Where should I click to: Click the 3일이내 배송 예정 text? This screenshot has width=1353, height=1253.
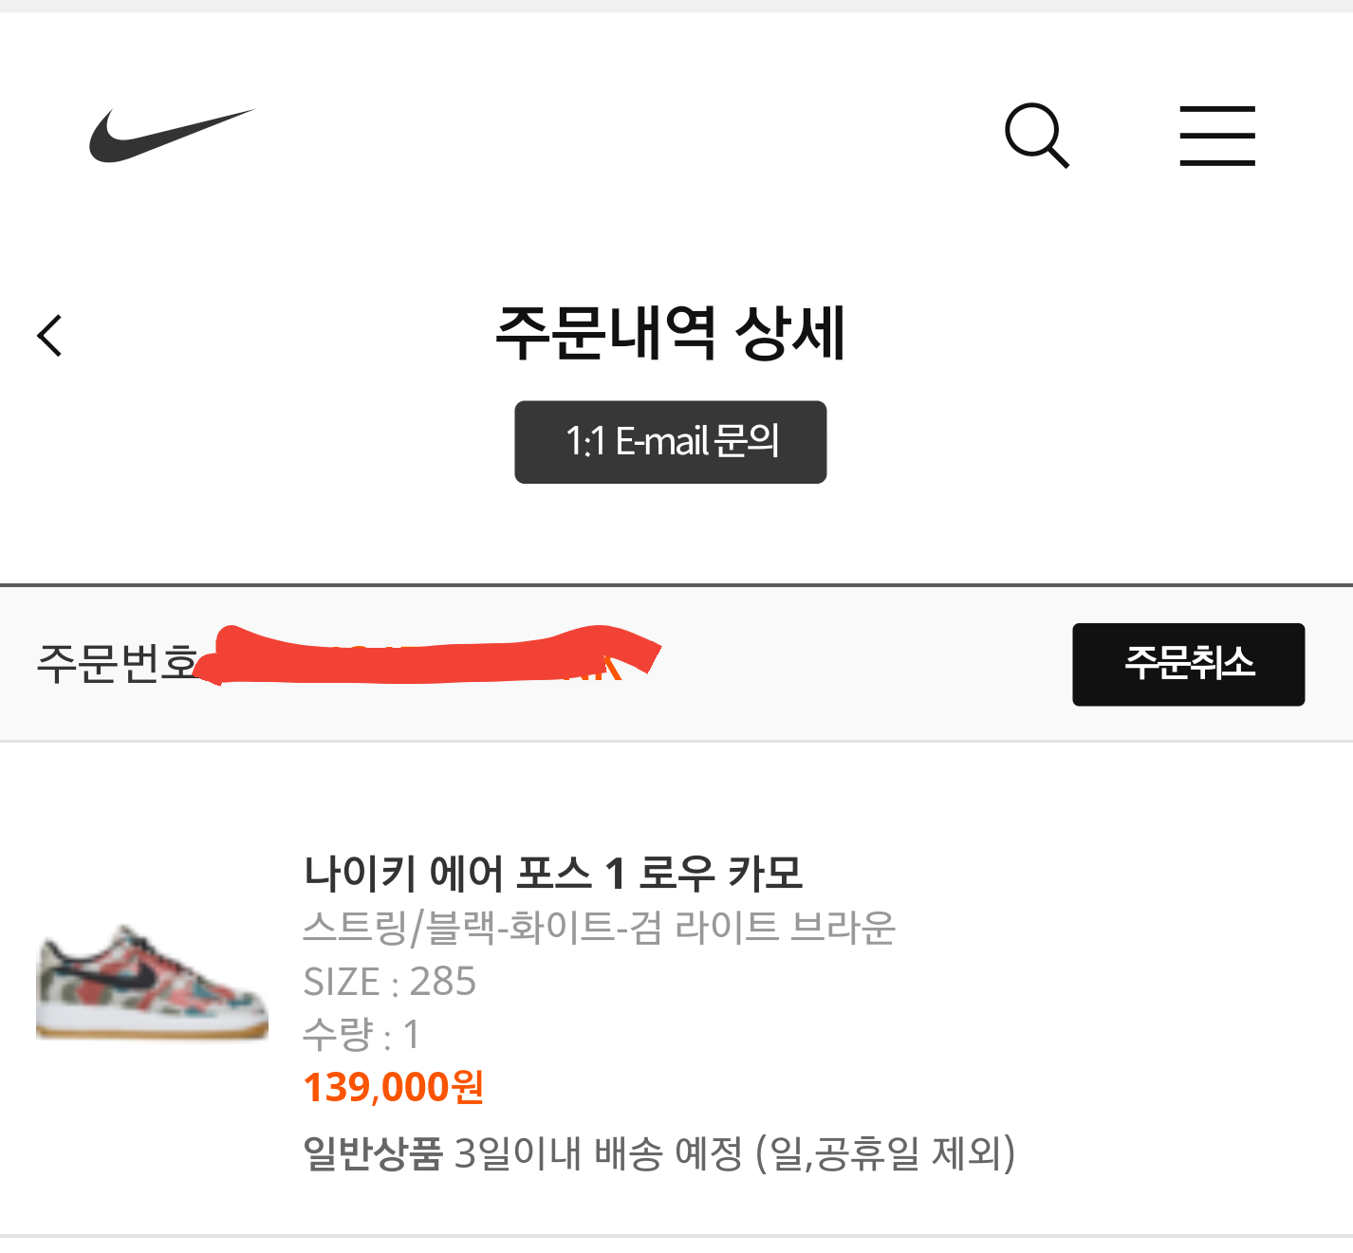tap(599, 1153)
